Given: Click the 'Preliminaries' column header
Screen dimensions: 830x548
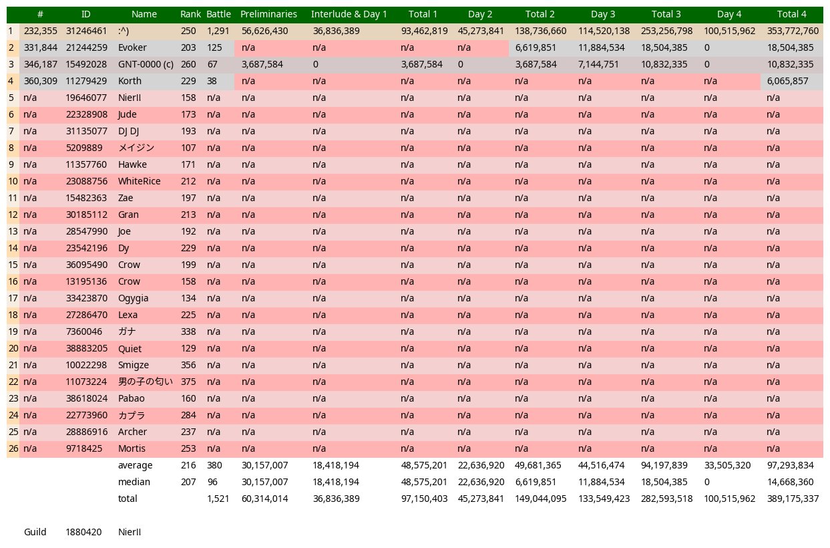Looking at the screenshot, I should click(268, 14).
